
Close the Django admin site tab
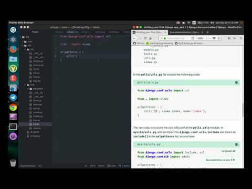[x=202, y=33]
